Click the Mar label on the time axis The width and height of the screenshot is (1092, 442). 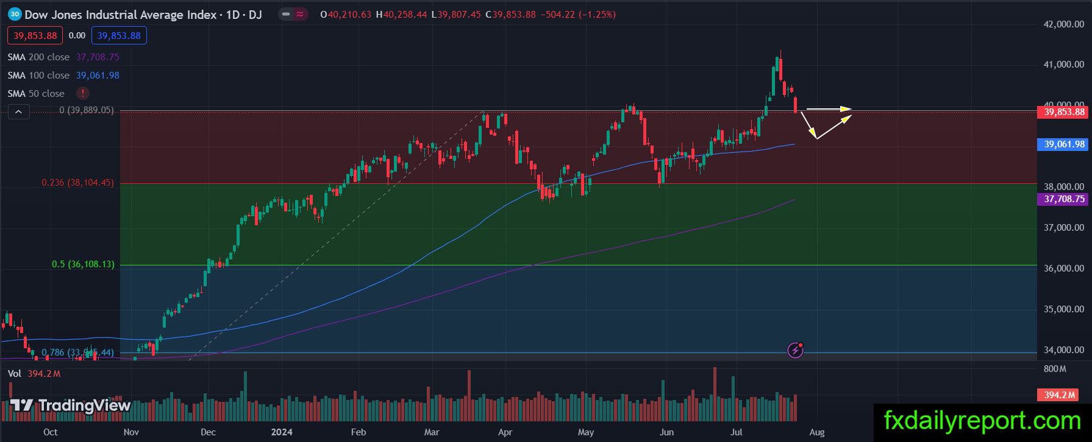[x=432, y=432]
